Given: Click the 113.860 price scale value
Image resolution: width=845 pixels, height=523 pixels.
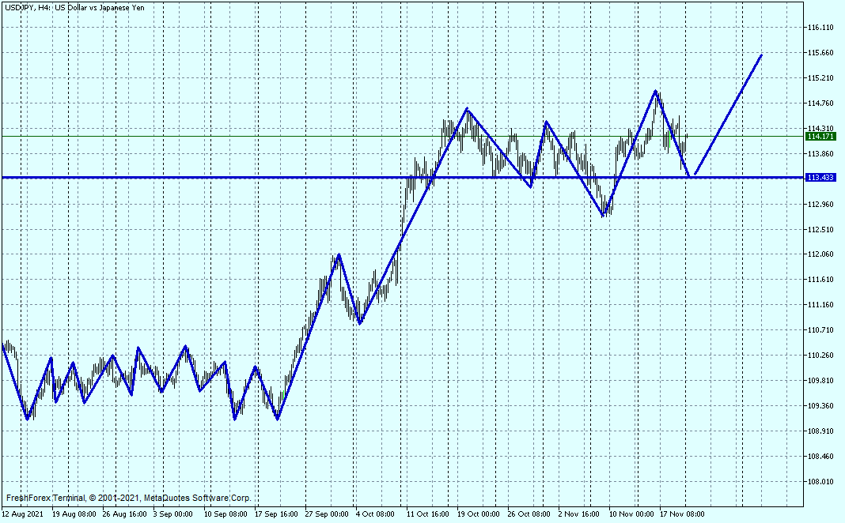Looking at the screenshot, I should pyautogui.click(x=820, y=154).
